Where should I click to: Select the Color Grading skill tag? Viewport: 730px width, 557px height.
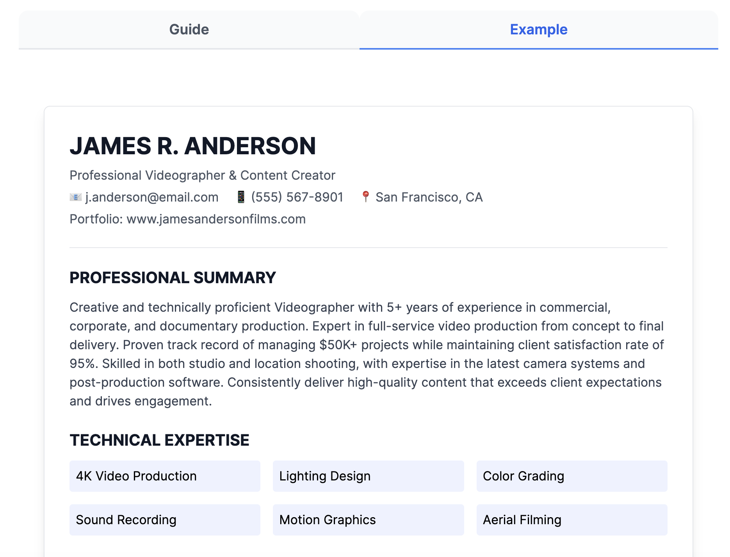[572, 476]
